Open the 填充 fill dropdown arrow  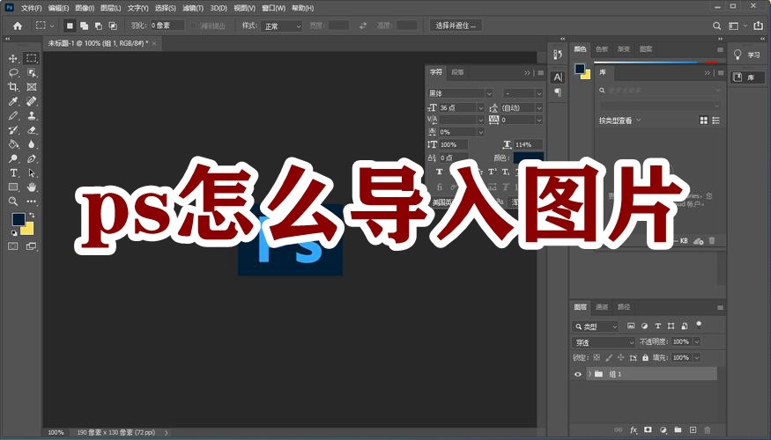click(x=697, y=358)
